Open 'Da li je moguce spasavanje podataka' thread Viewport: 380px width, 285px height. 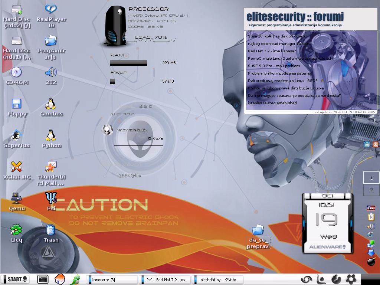click(x=294, y=95)
